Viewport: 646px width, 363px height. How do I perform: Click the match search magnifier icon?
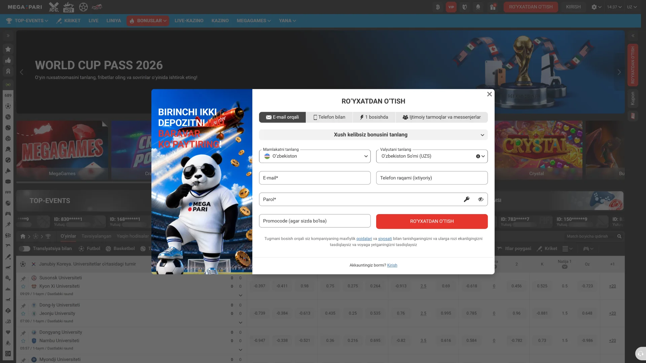[x=619, y=236]
